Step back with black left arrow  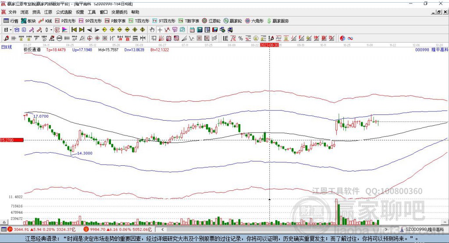[x=89, y=30]
